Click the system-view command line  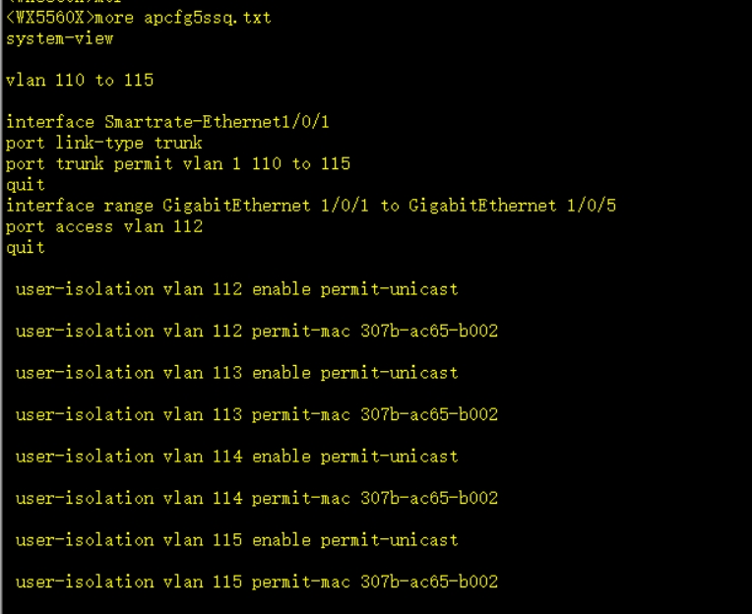coord(59,38)
